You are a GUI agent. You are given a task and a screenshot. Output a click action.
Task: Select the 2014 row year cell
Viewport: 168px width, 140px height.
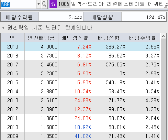pos(13,91)
